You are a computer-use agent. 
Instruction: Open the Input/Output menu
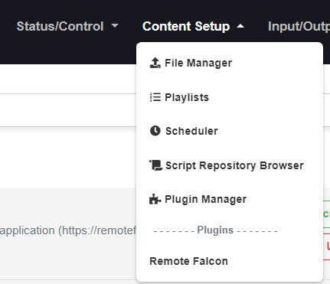pos(299,26)
